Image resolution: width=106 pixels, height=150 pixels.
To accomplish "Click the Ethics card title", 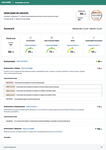I will [73, 41].
